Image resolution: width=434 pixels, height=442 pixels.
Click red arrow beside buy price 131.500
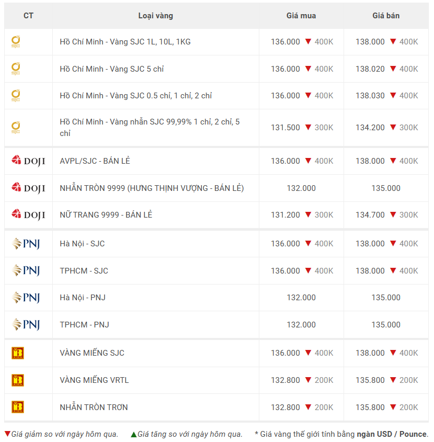308,128
